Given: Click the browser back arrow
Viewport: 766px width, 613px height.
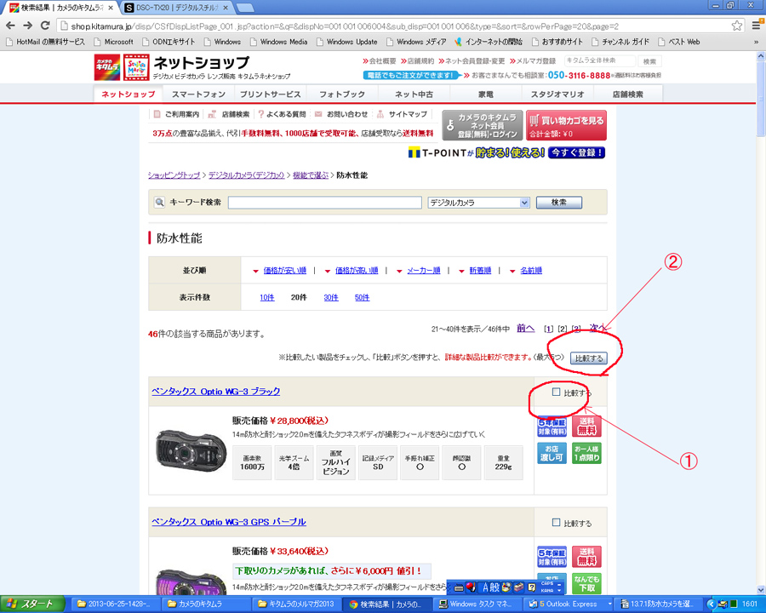Looking at the screenshot, I should tap(11, 26).
